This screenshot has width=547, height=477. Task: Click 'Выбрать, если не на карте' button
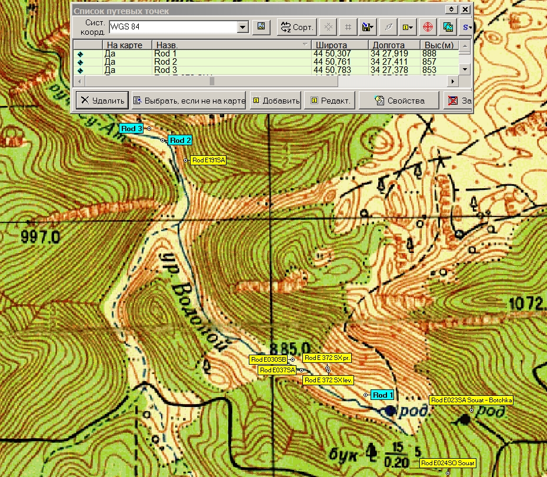pos(189,101)
